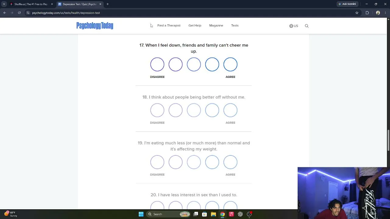Go back to the previous page
This screenshot has width=390, height=219.
click(x=5, y=13)
